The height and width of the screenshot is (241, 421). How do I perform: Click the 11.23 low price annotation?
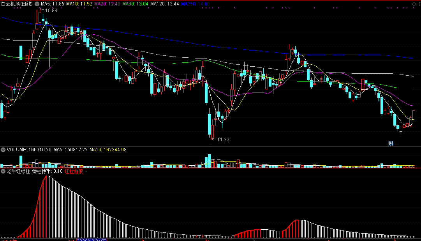click(x=224, y=139)
